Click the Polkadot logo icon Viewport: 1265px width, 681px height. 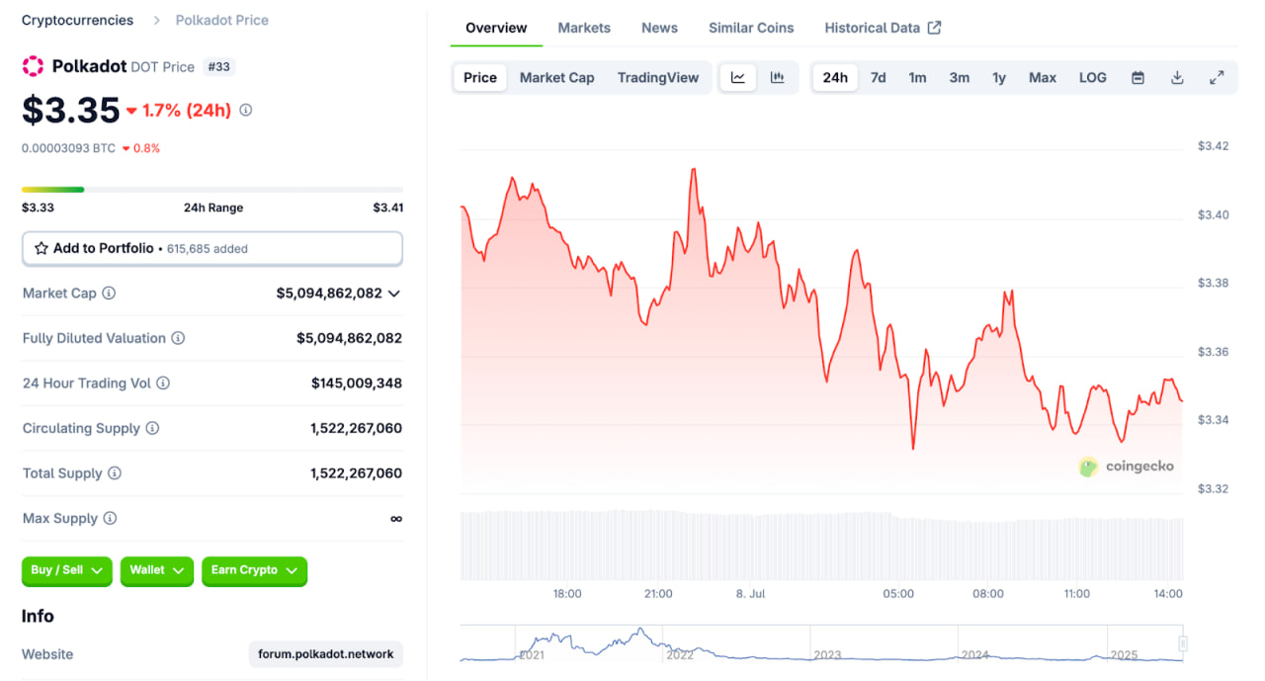(33, 66)
